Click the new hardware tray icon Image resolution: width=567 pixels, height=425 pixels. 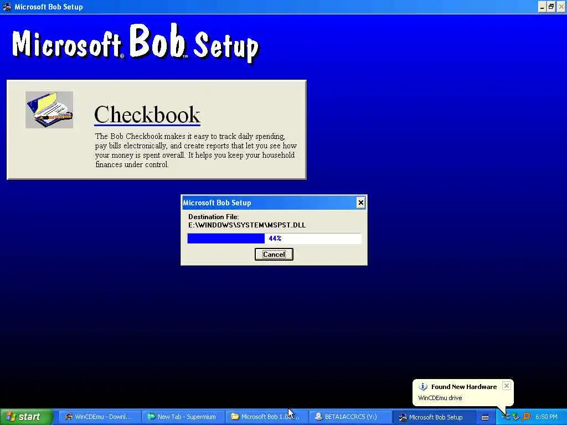point(506,417)
